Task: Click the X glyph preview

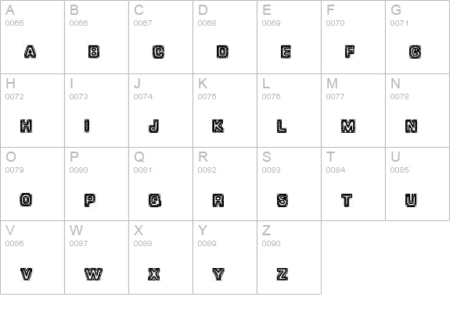Action: click(x=154, y=274)
